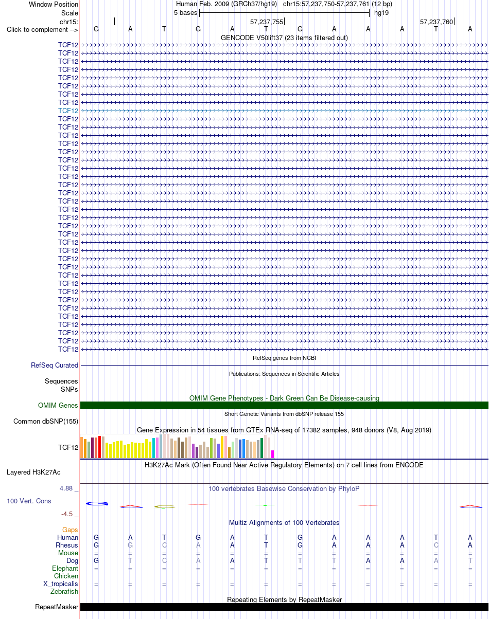Open the GENCODE V50lift37 track title
The height and width of the screenshot is (619, 489).
(x=284, y=38)
